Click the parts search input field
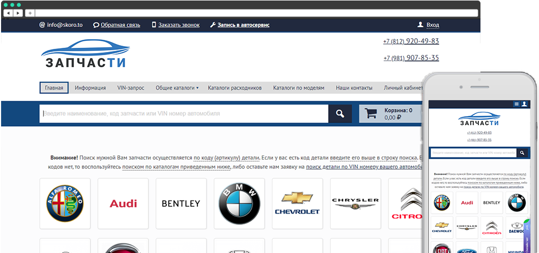 pyautogui.click(x=184, y=114)
